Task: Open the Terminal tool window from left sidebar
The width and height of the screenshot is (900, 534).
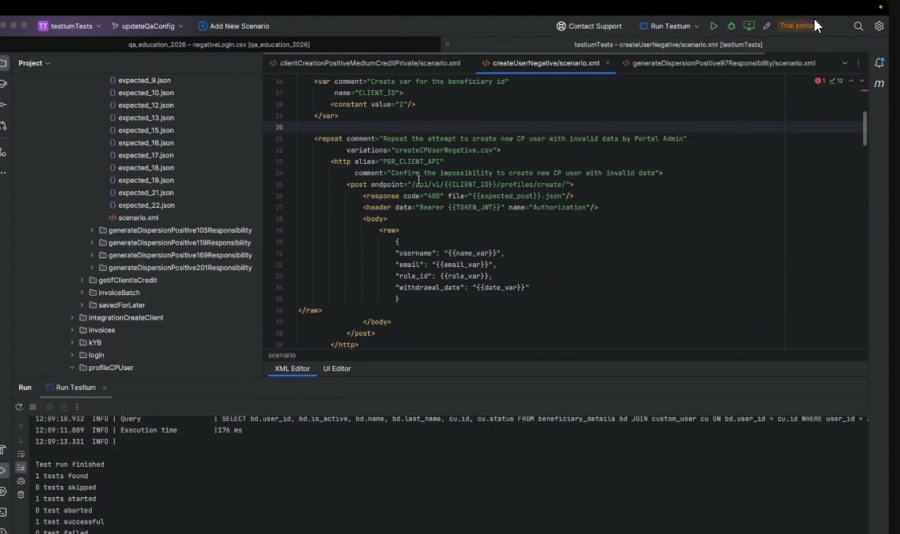Action: pyautogui.click(x=3, y=512)
